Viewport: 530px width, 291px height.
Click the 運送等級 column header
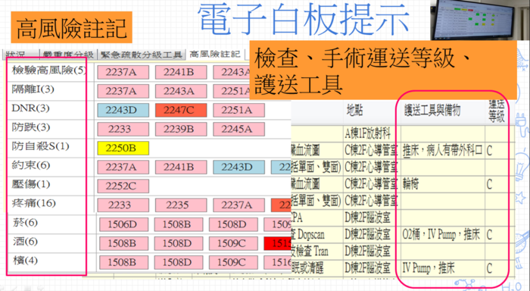(x=496, y=111)
